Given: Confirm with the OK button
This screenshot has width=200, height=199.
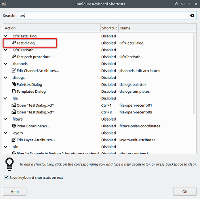Looking at the screenshot, I should click(x=185, y=191).
